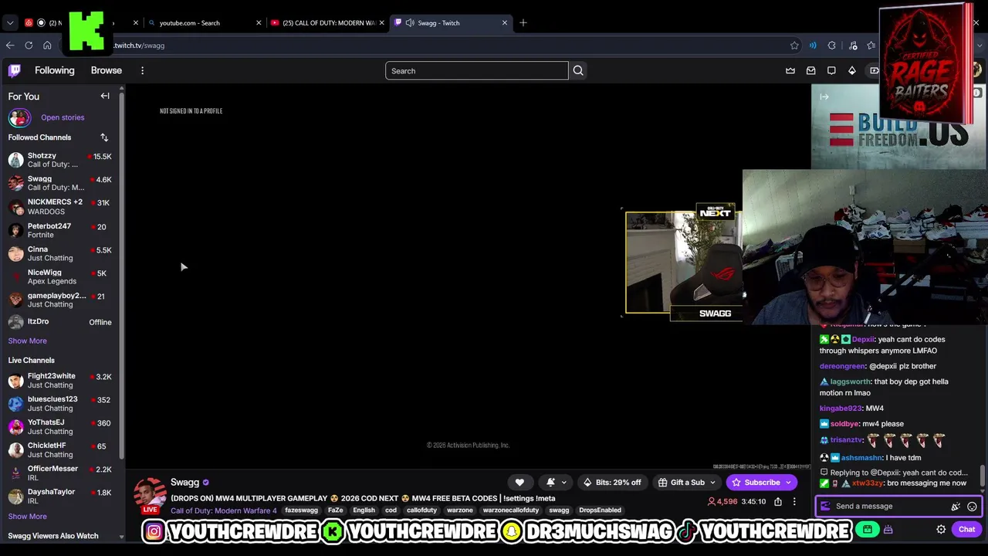The width and height of the screenshot is (988, 556).
Task: Follow Swagg with the heart button
Action: click(x=519, y=482)
